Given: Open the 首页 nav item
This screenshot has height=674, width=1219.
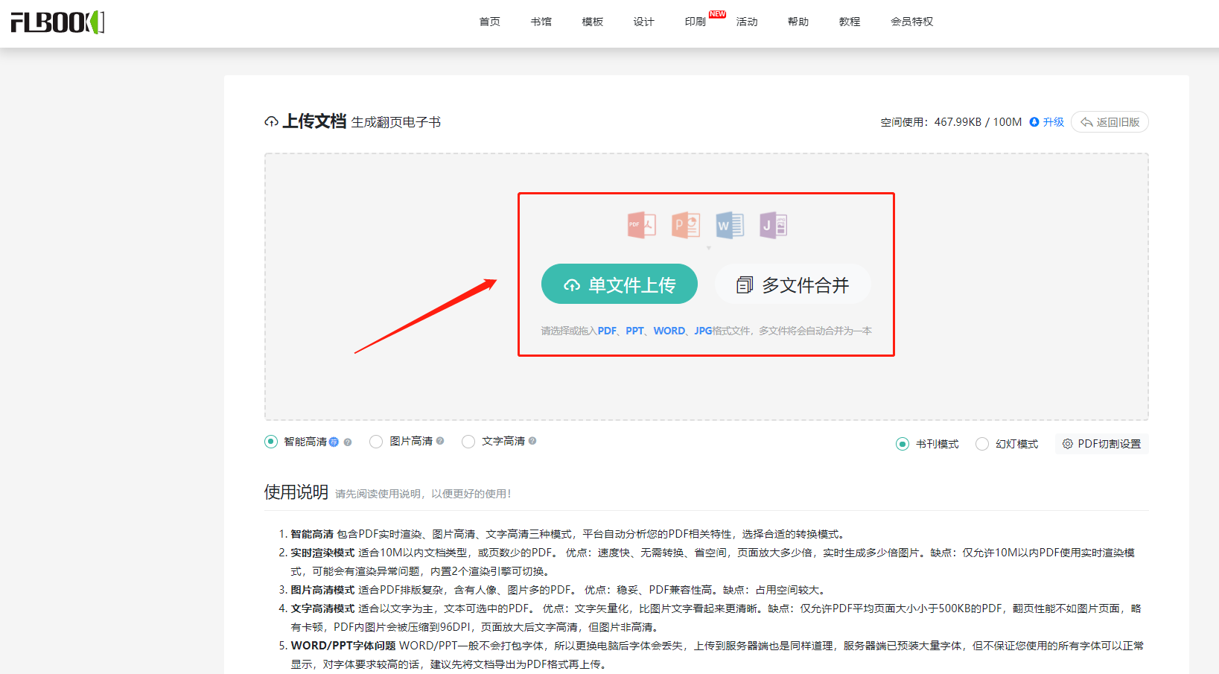Looking at the screenshot, I should click(490, 22).
